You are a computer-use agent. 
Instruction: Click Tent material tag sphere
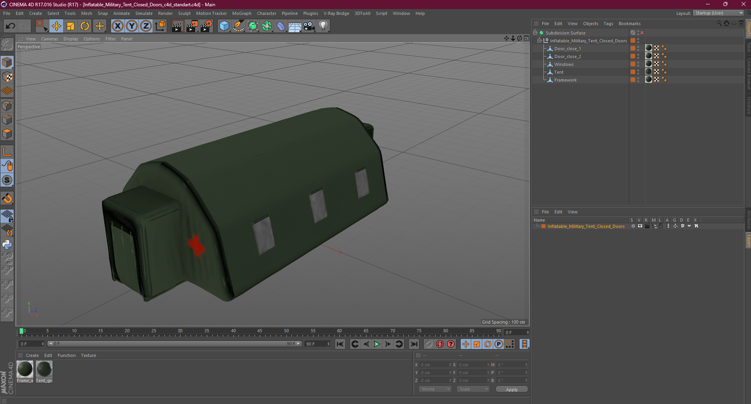pyautogui.click(x=649, y=72)
